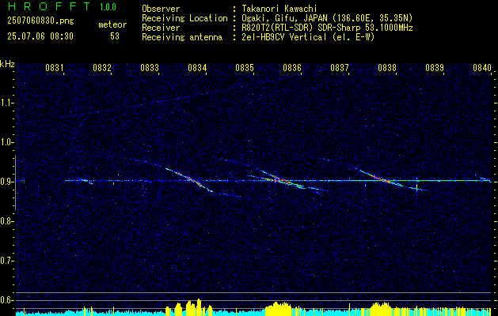Click the kHz axis unit label
Viewport: 498px width, 316px height.
tap(7, 64)
